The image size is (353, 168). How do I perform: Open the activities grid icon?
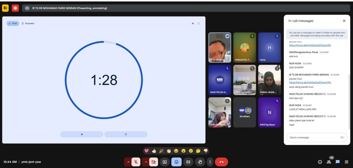tap(346, 162)
